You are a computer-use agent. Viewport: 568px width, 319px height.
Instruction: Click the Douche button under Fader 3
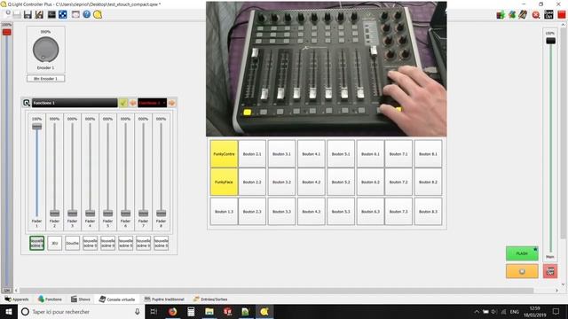tap(73, 243)
